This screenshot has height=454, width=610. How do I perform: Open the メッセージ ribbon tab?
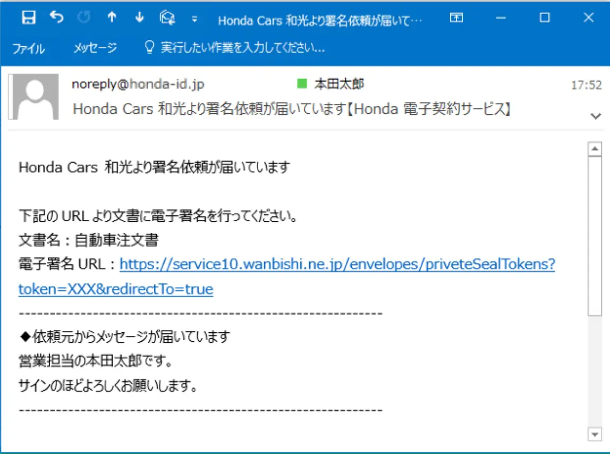95,47
